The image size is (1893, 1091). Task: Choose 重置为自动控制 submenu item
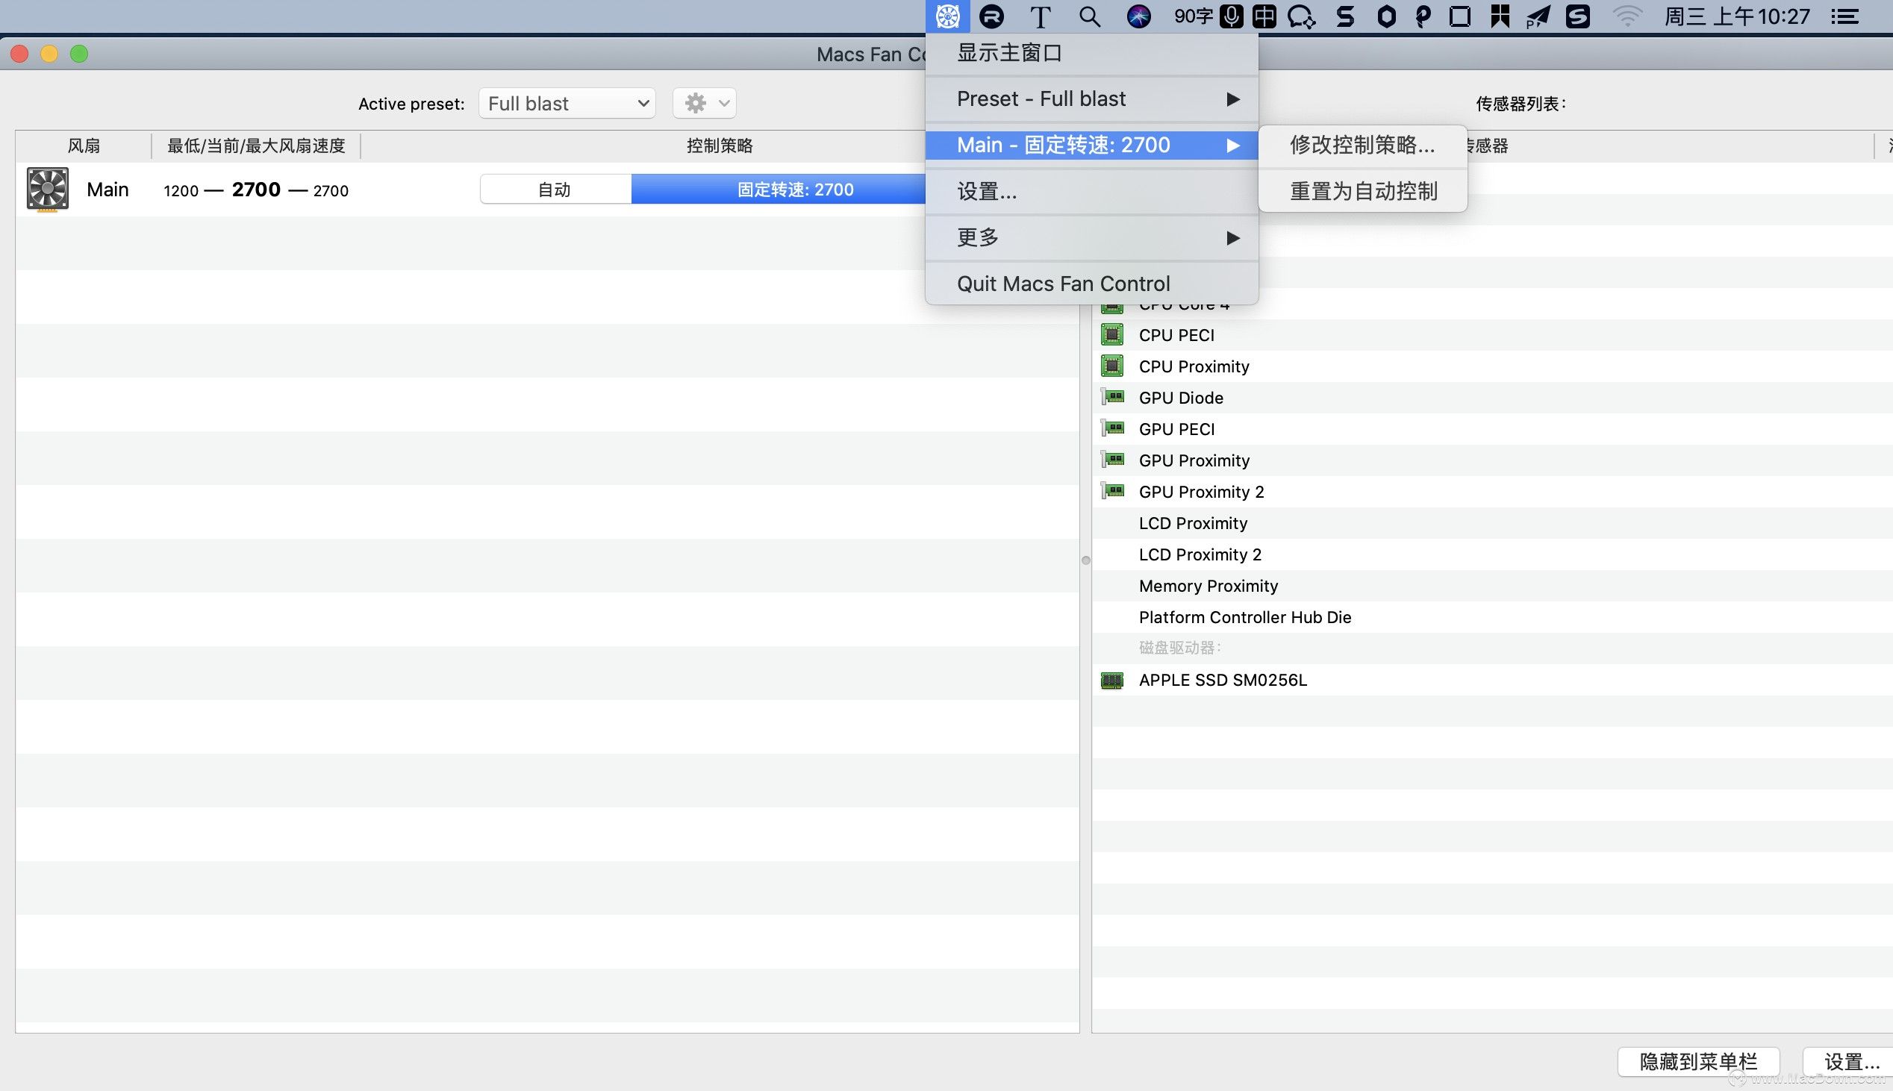click(1362, 191)
